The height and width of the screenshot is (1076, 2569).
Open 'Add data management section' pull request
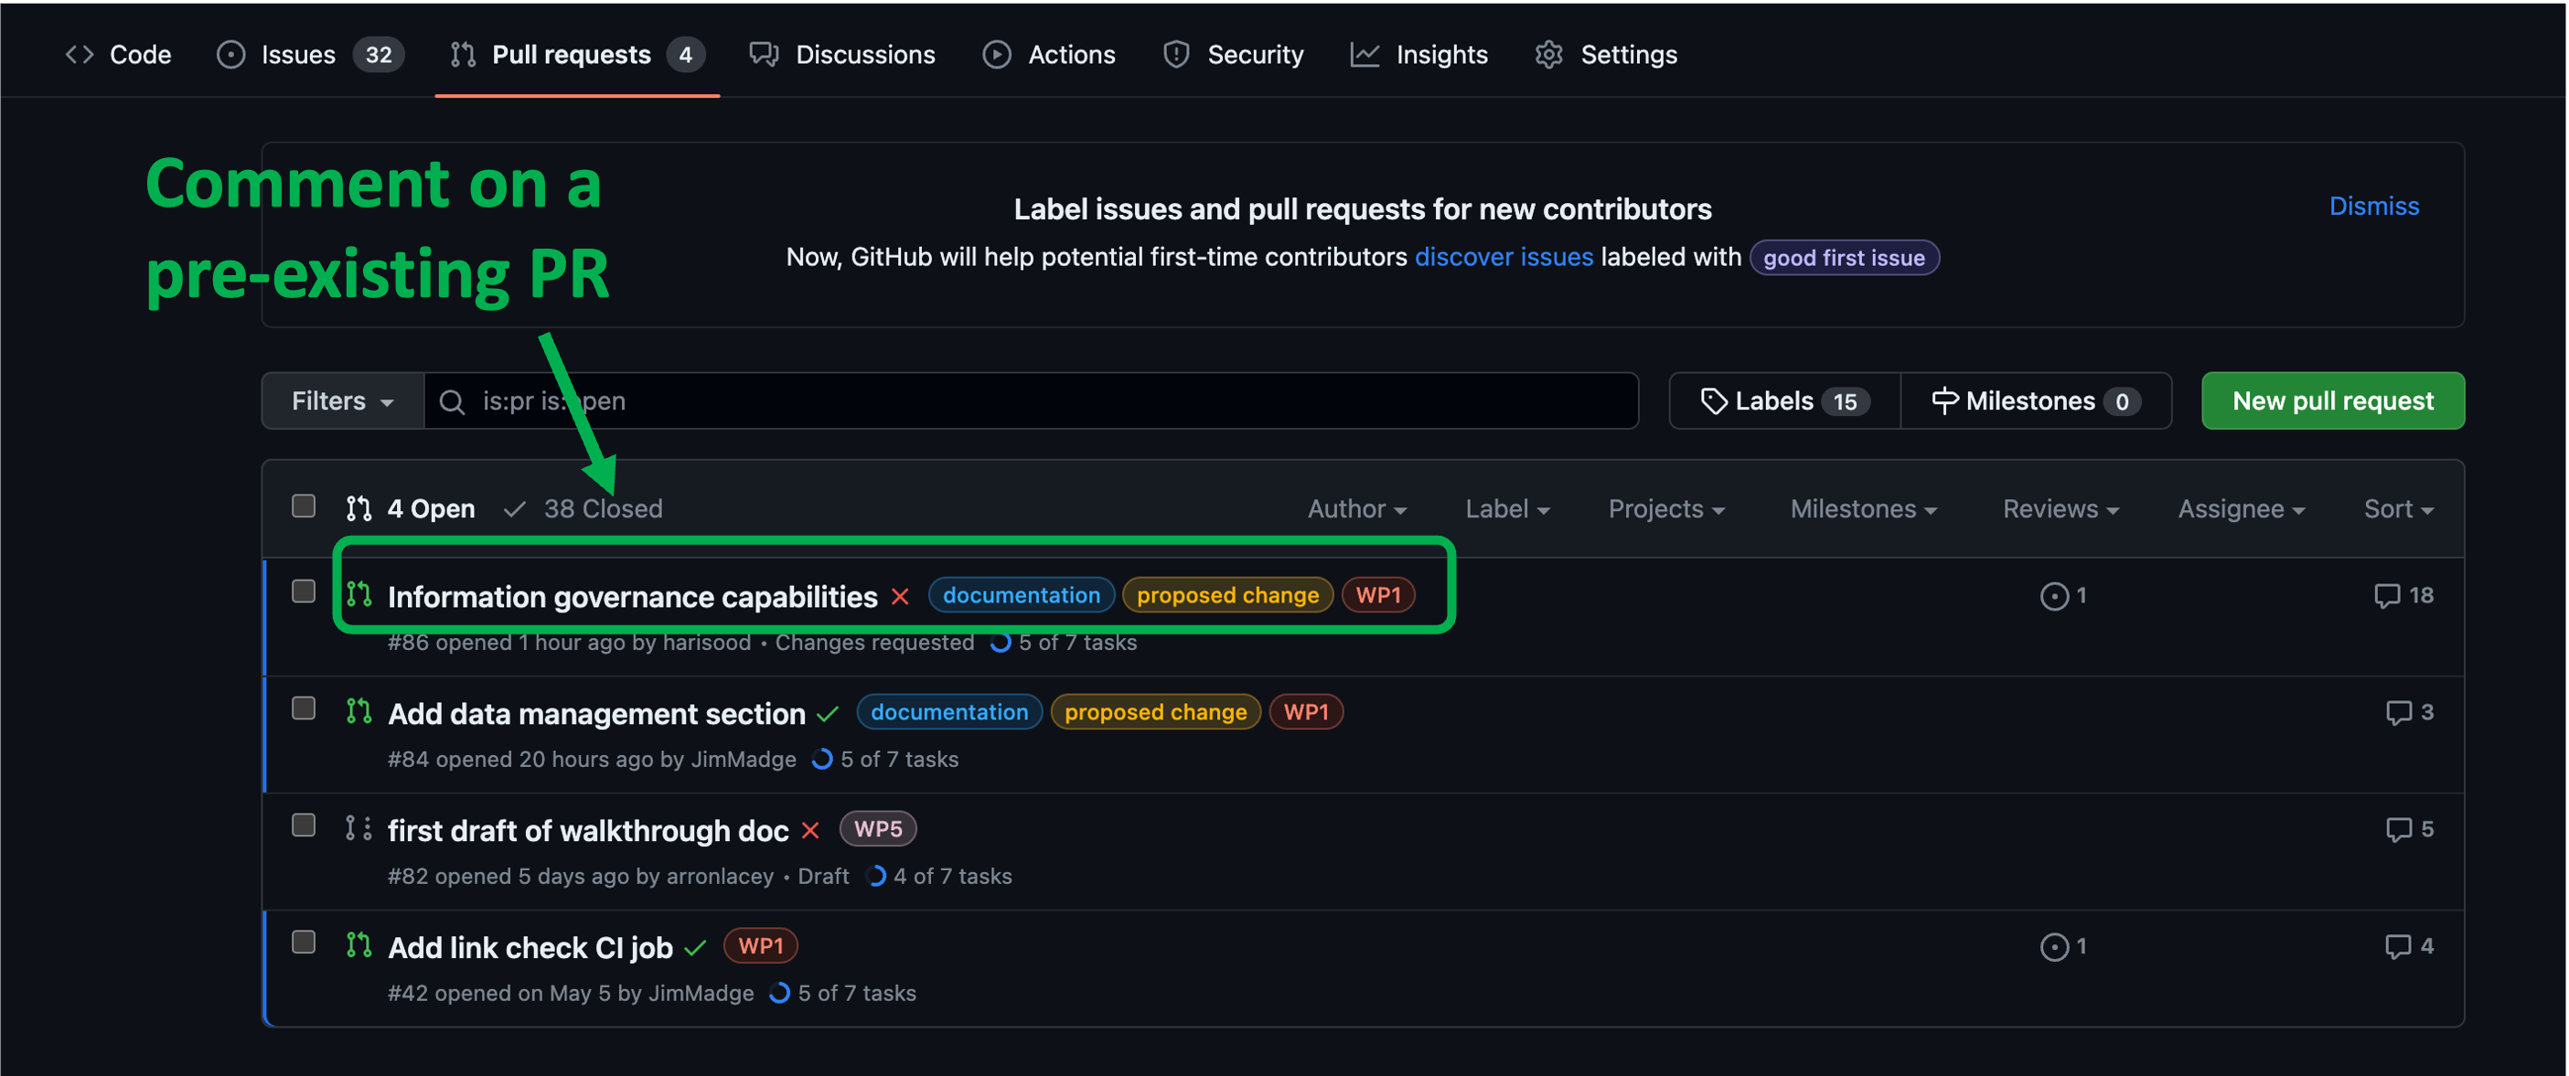pos(596,714)
